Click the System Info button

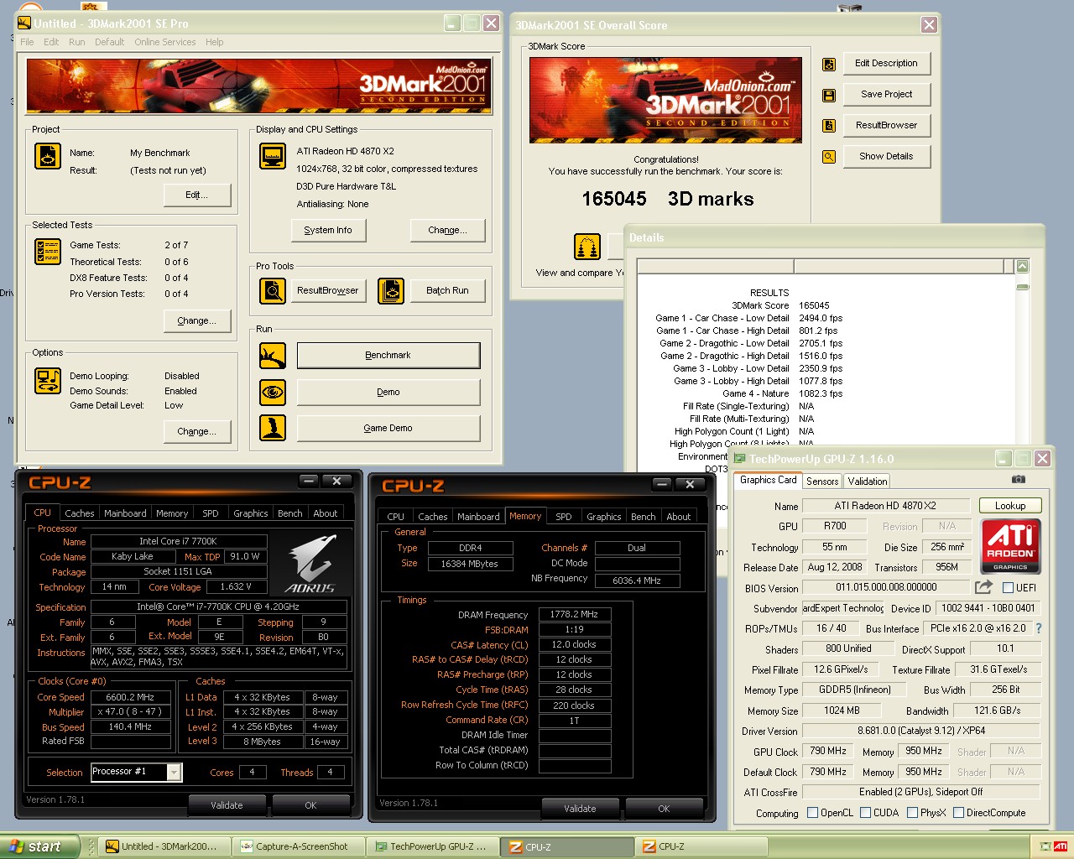pyautogui.click(x=328, y=231)
